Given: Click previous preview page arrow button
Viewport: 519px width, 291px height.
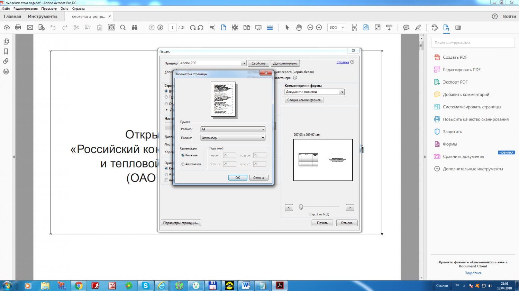Looking at the screenshot, I should [x=289, y=207].
